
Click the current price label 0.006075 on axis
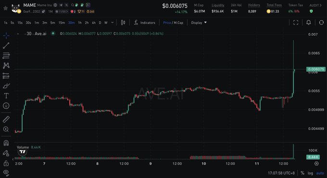pyautogui.click(x=316, y=69)
